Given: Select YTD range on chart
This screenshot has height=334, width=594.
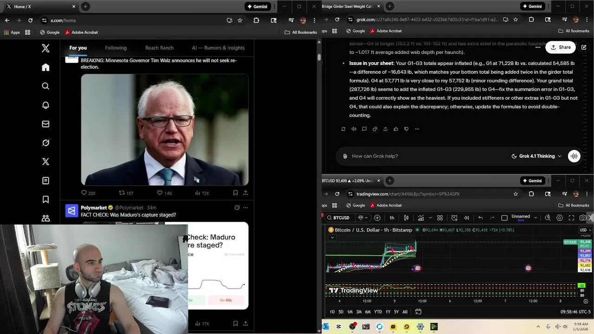Looking at the screenshot, I should (x=378, y=312).
